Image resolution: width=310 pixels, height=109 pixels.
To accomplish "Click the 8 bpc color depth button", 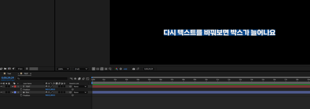I will [x=20, y=69].
